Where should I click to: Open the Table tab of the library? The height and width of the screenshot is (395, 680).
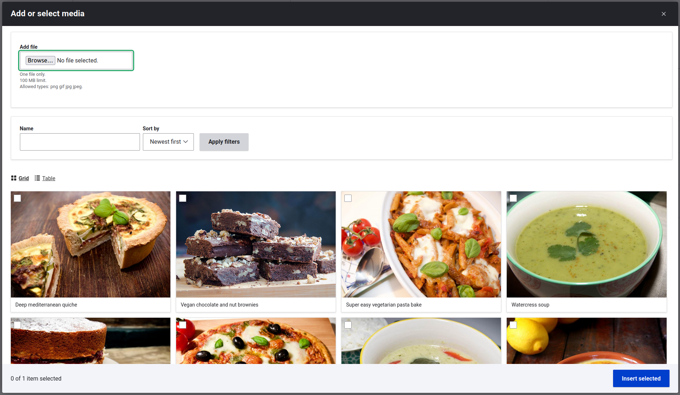click(49, 178)
